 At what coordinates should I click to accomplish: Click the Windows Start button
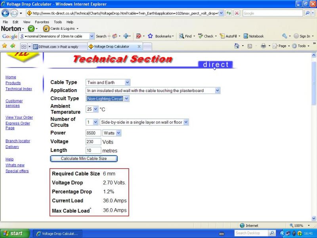pyautogui.click(x=14, y=233)
